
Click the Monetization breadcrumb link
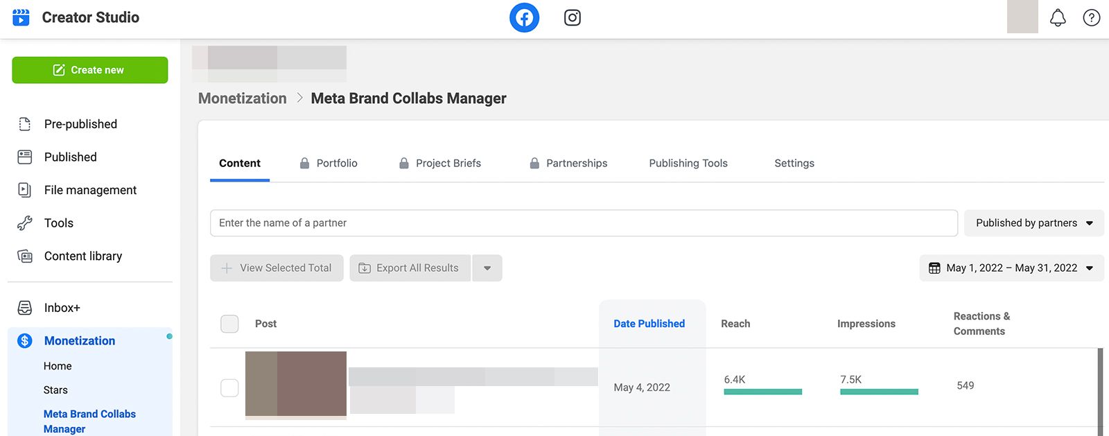click(x=243, y=98)
